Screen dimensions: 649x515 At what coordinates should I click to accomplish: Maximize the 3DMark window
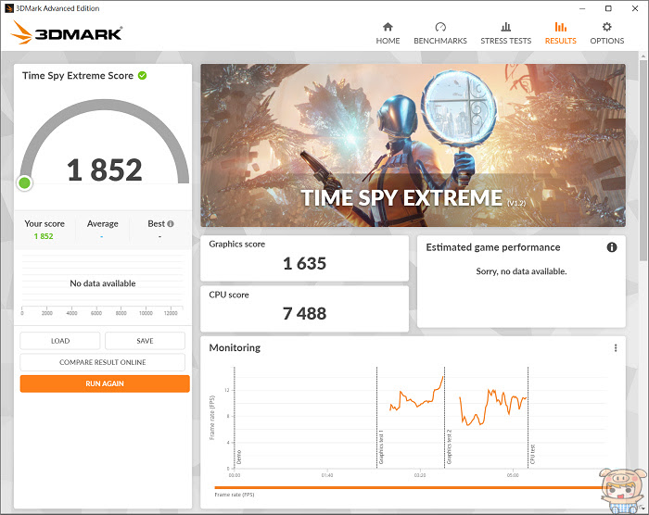pyautogui.click(x=608, y=8)
